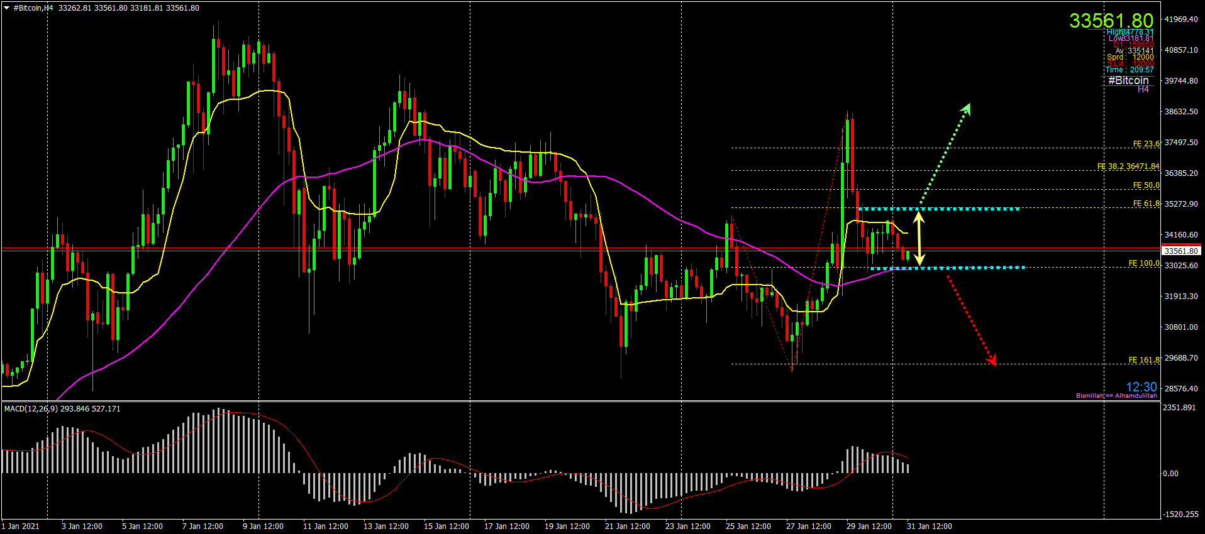Viewport: 1205px width, 534px height.
Task: Click the High 34778.31 info line
Action: point(1130,32)
